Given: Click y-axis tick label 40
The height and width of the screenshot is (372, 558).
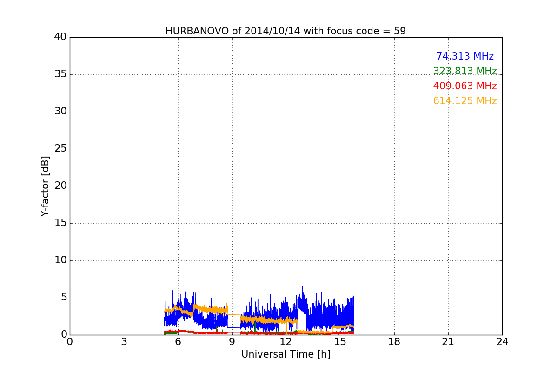Looking at the screenshot, I should pyautogui.click(x=60, y=37).
